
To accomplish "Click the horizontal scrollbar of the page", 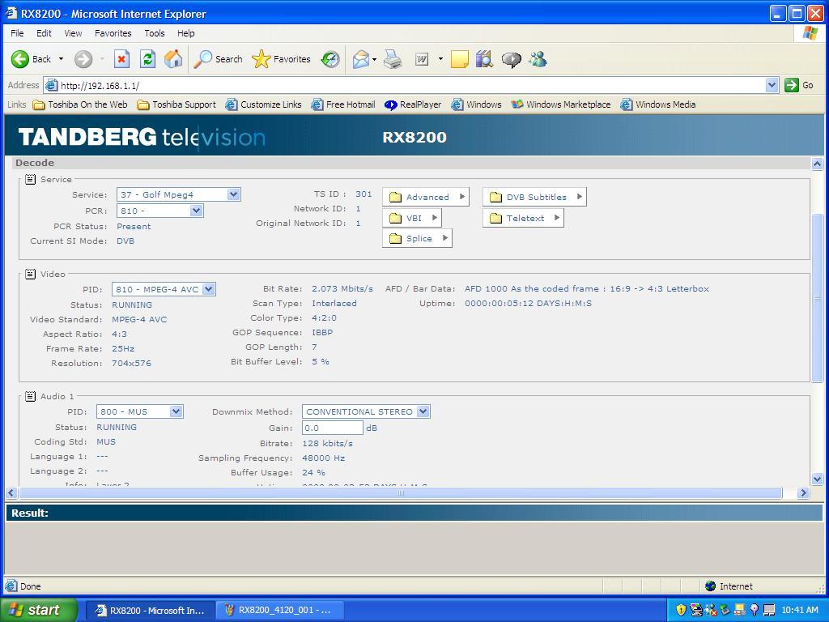I will tap(400, 492).
